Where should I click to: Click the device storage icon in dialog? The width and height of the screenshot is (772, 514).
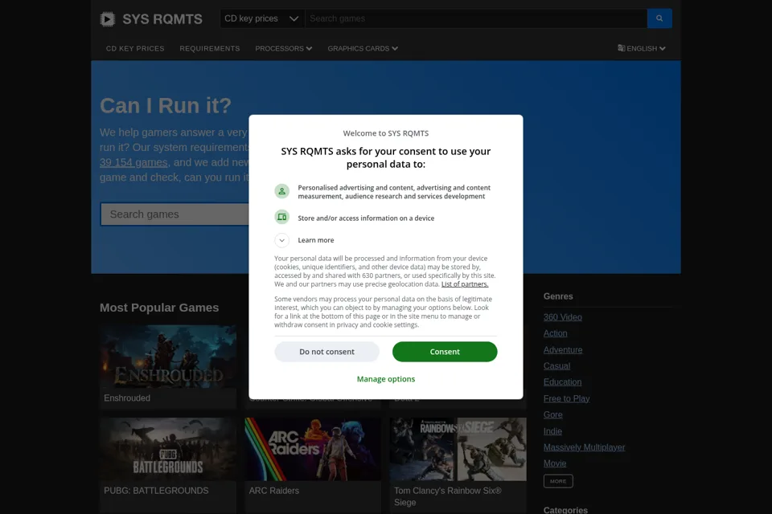(x=281, y=217)
